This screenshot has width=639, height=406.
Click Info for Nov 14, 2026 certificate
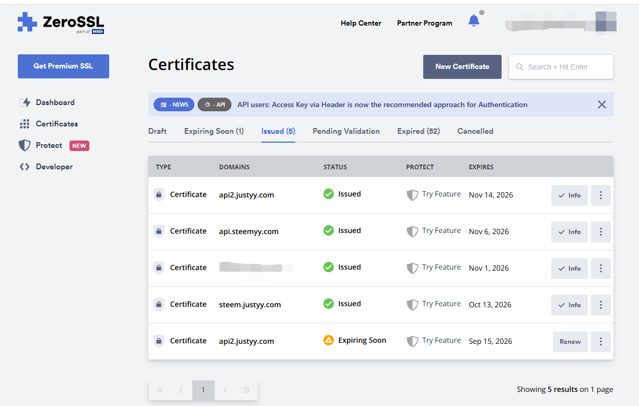pos(570,195)
